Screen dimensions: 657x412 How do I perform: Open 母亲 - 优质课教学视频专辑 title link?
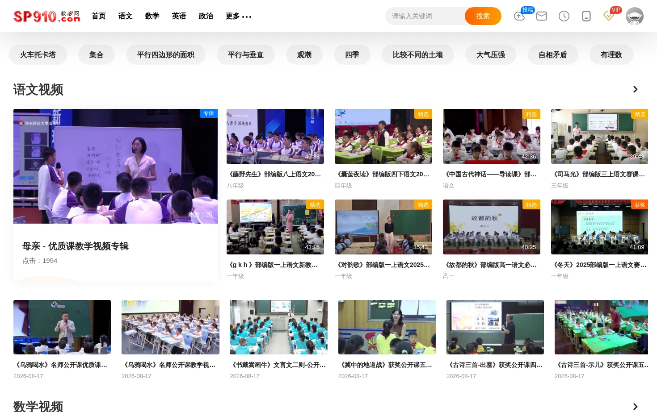pyautogui.click(x=76, y=246)
